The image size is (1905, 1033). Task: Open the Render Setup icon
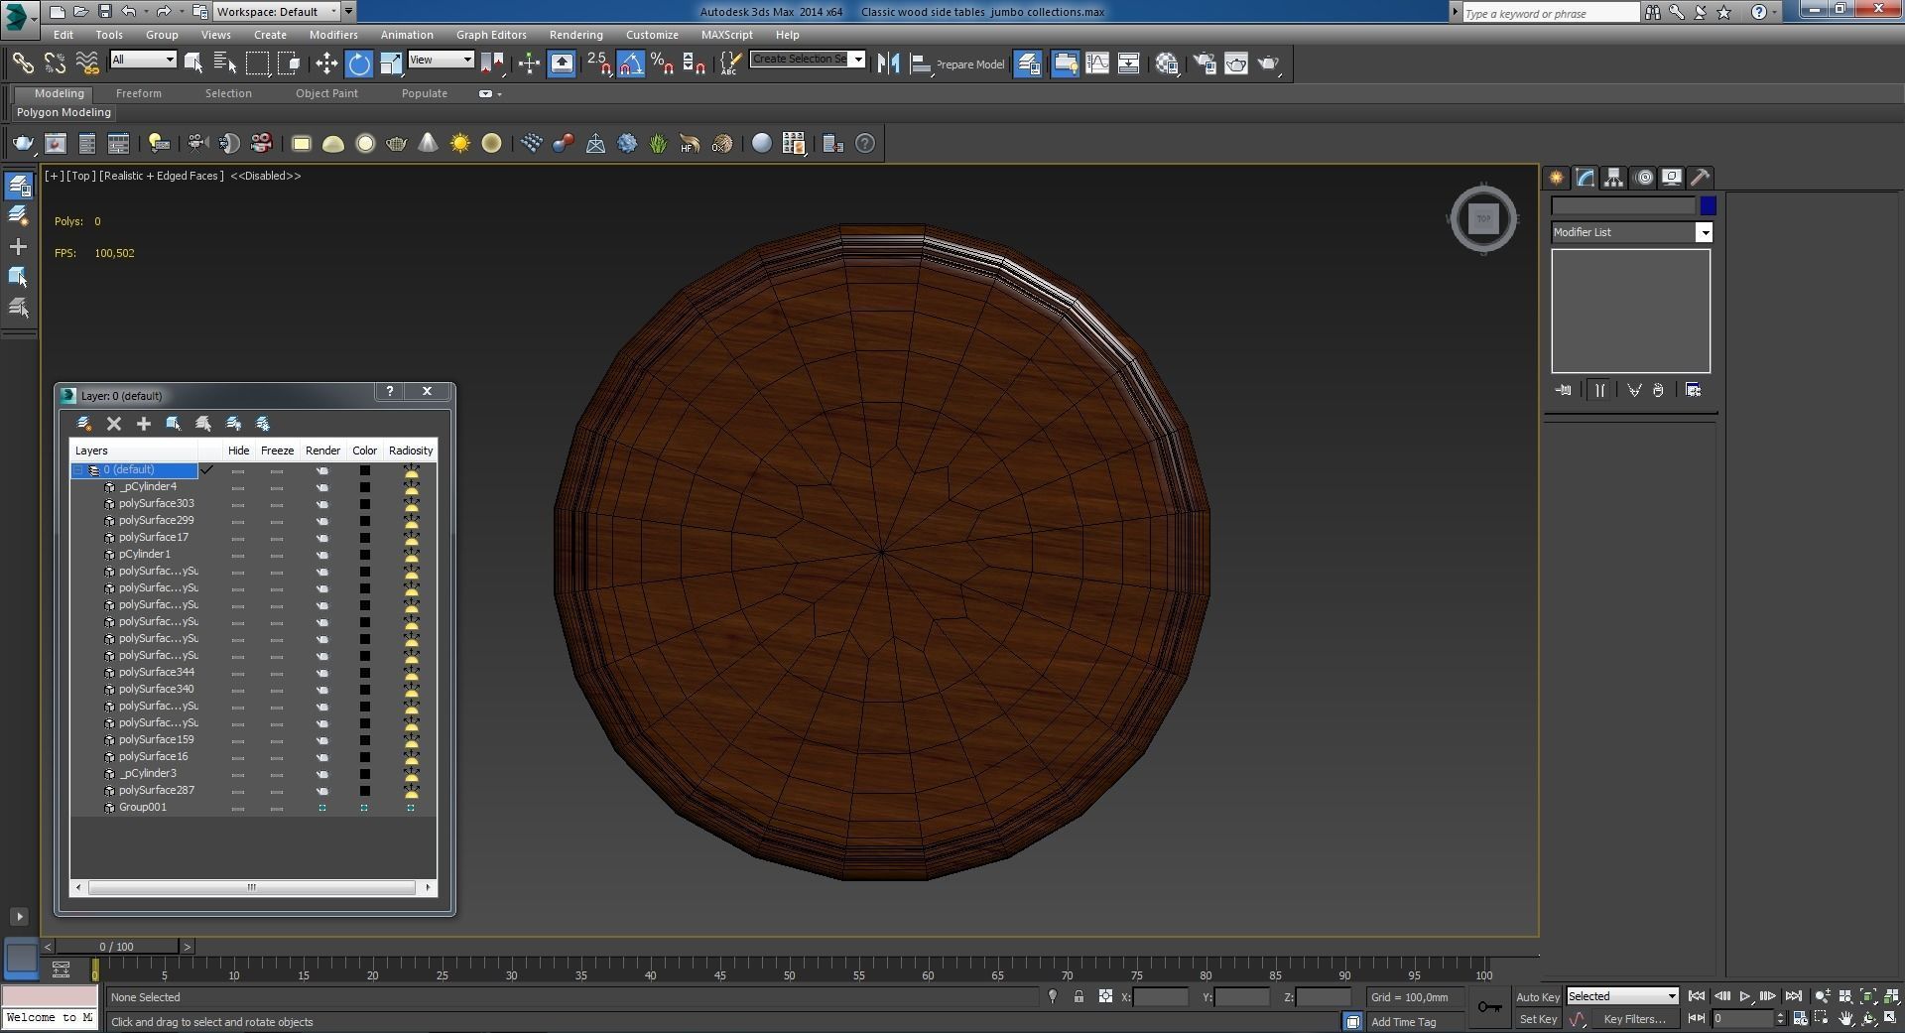[1205, 64]
